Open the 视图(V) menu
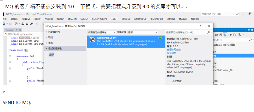The height and width of the screenshot is (112, 254). point(26,19)
